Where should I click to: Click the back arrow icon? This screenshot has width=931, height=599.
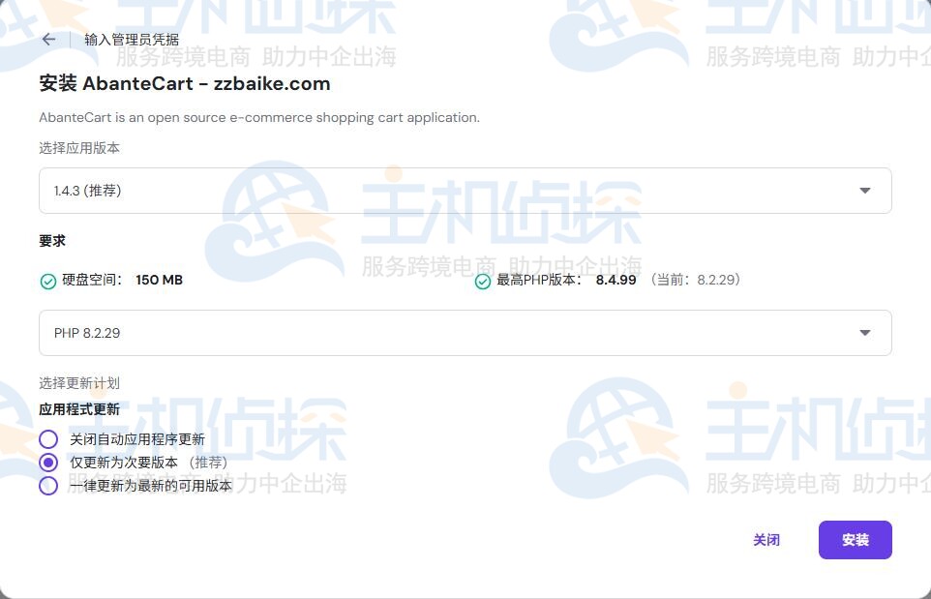click(x=48, y=40)
